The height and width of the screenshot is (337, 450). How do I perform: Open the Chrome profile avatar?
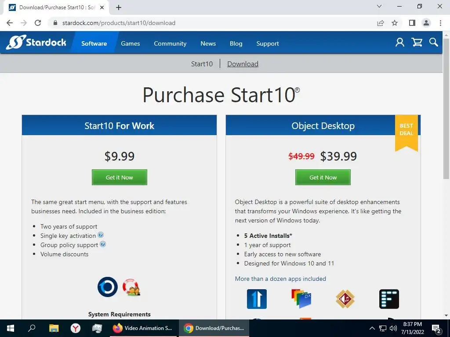coord(426,23)
